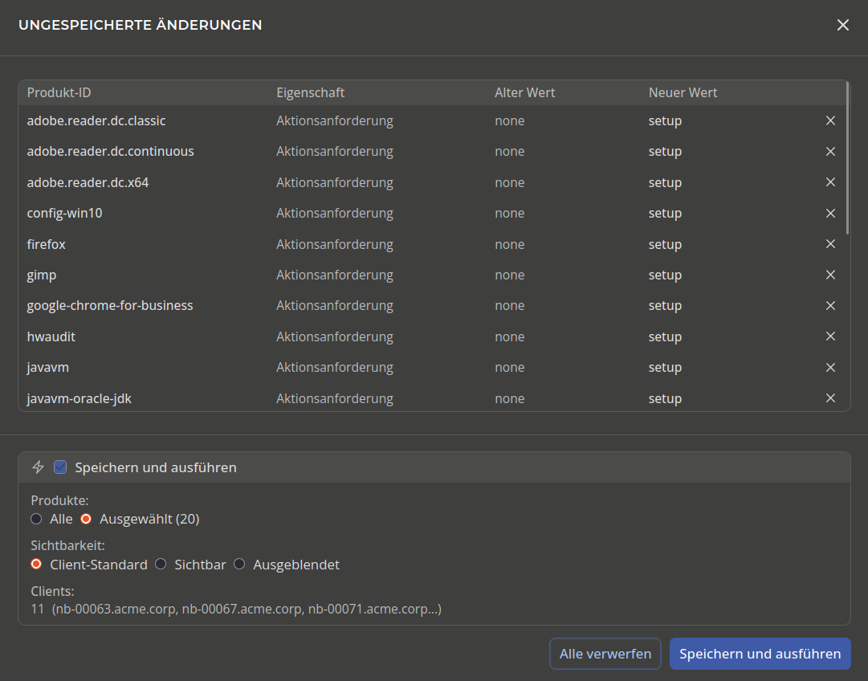Remove the adobe.reader.dc.classic change row
The height and width of the screenshot is (681, 868).
pos(830,120)
